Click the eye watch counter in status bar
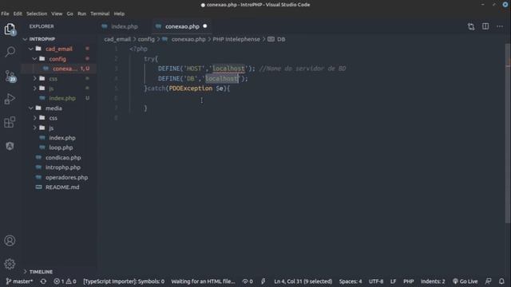The width and height of the screenshot is (511, 287). pyautogui.click(x=248, y=281)
